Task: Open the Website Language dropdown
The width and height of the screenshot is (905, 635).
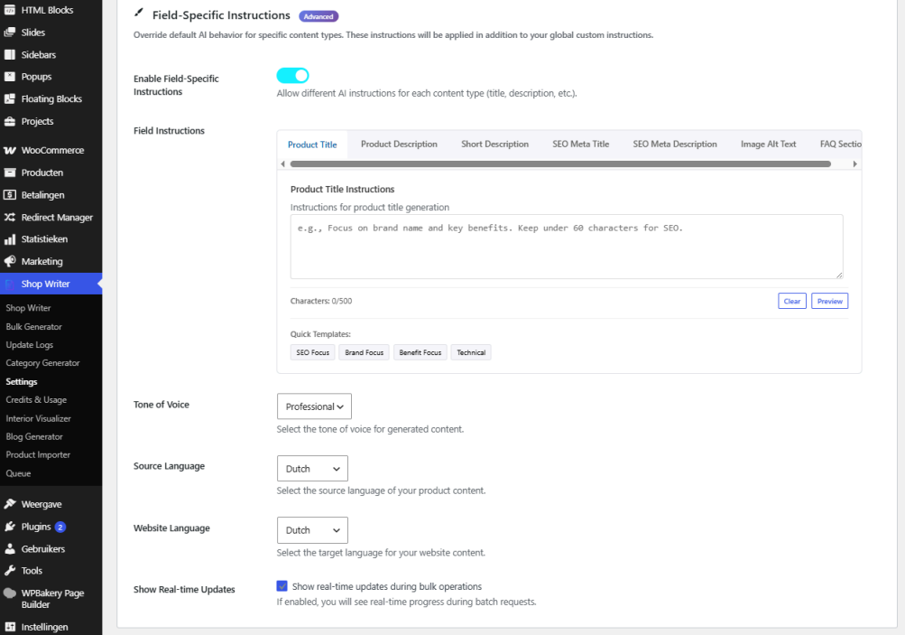Action: coord(312,530)
